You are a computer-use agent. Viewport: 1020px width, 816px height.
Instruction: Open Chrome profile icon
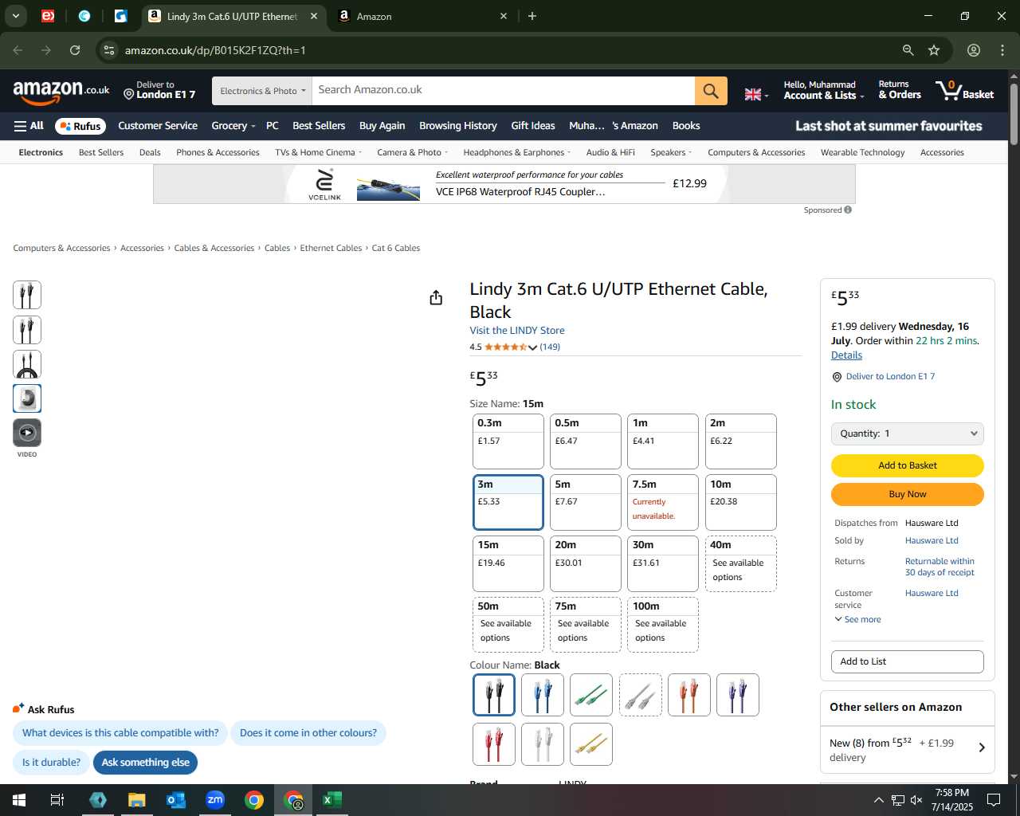974,50
